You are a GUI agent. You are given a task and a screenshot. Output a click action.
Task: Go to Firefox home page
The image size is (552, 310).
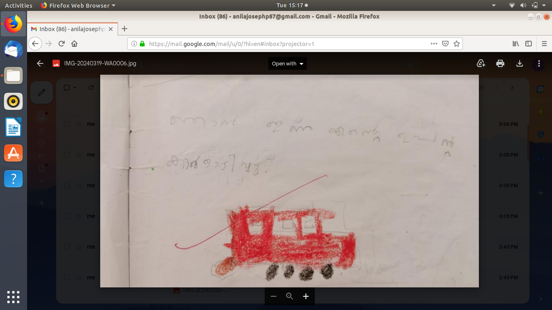pyautogui.click(x=74, y=44)
